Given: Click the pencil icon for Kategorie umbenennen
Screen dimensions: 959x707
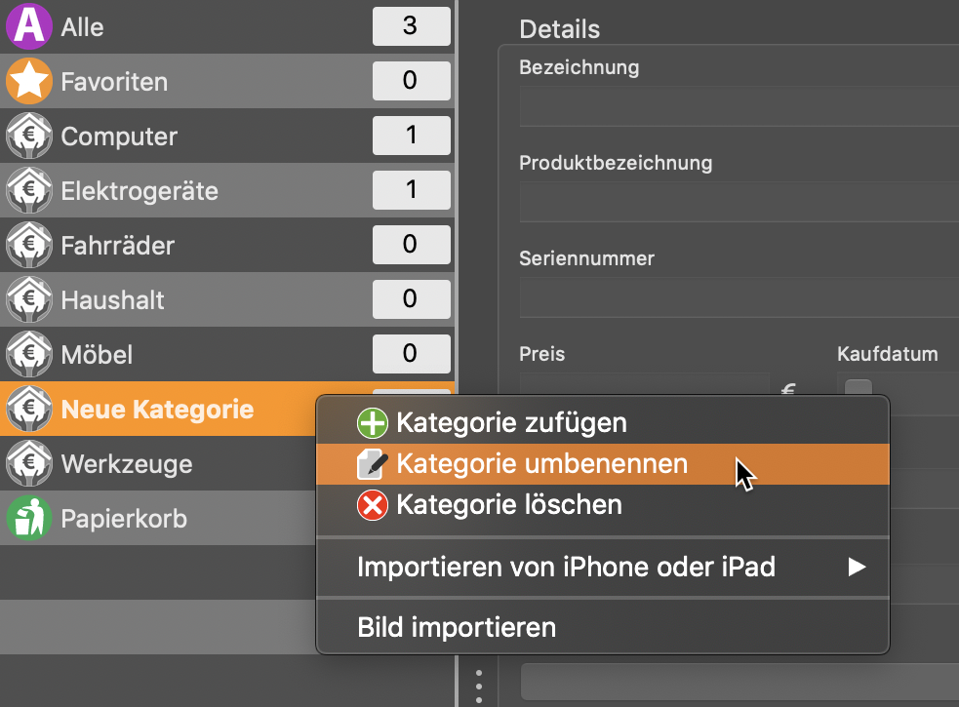Looking at the screenshot, I should (373, 464).
